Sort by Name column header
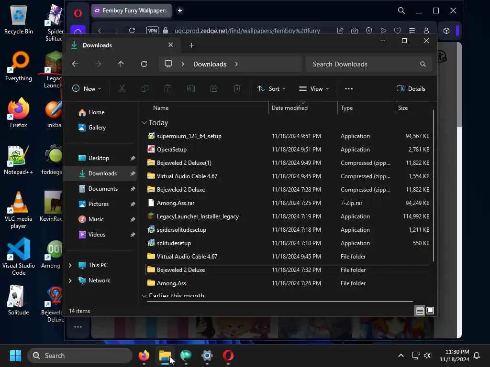The height and width of the screenshot is (367, 490). click(161, 108)
